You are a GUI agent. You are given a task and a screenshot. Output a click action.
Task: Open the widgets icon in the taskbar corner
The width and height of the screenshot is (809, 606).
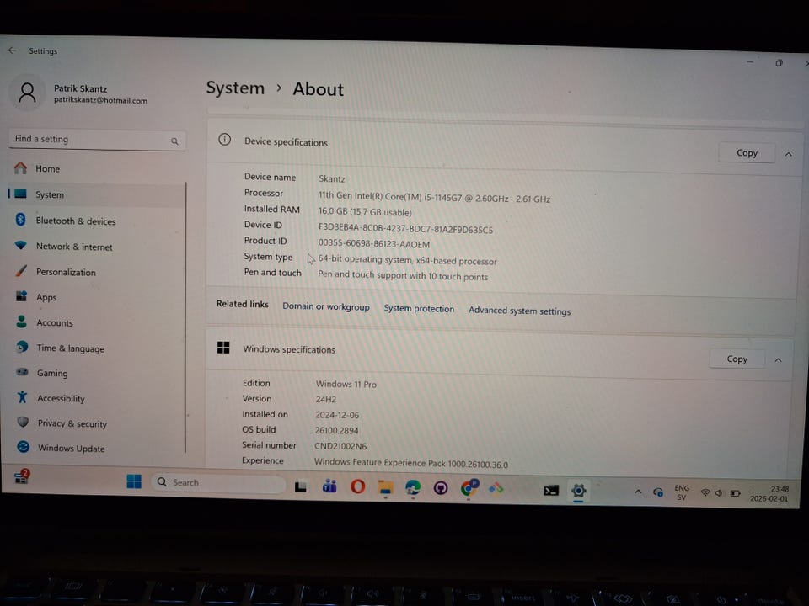pyautogui.click(x=22, y=476)
